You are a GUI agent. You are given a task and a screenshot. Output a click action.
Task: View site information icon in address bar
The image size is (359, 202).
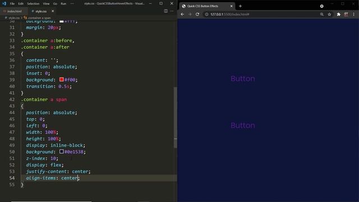click(206, 14)
